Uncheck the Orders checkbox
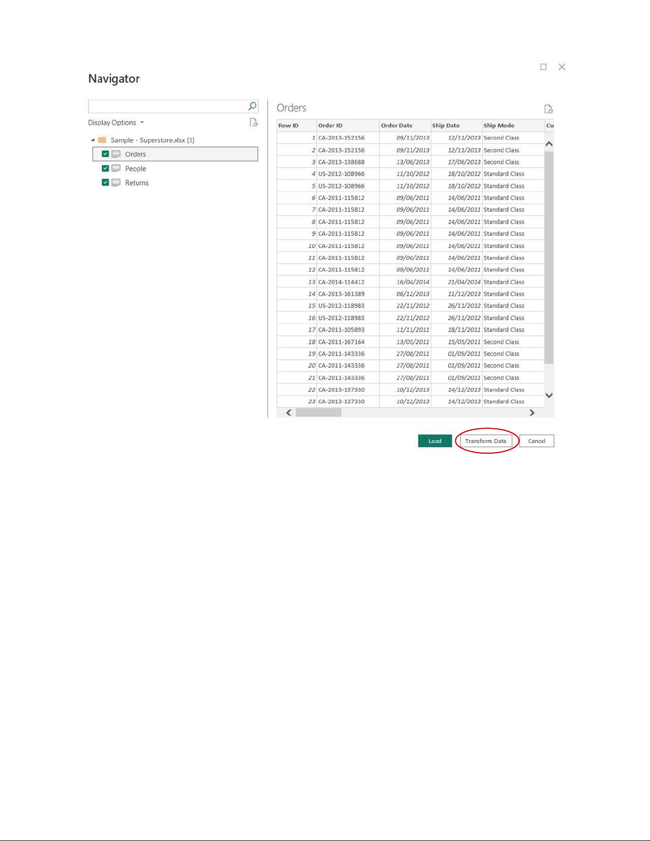This screenshot has width=650, height=841. point(105,154)
